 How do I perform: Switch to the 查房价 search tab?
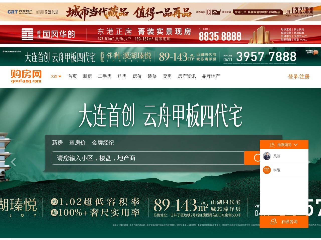click(x=77, y=143)
